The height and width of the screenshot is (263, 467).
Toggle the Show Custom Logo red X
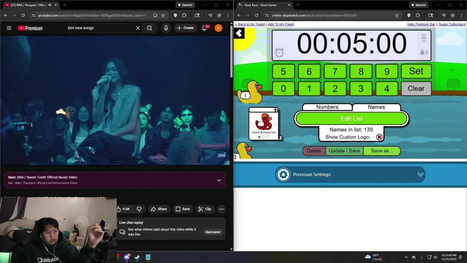point(379,137)
